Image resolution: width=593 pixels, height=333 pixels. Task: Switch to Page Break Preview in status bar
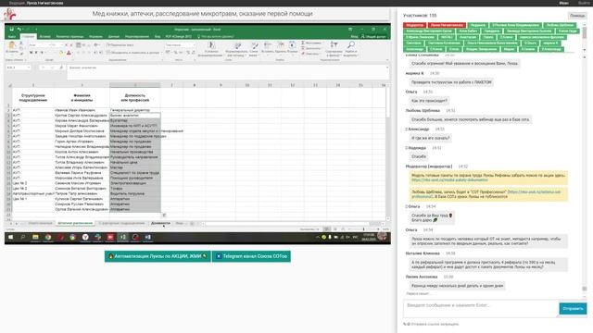coord(343,229)
